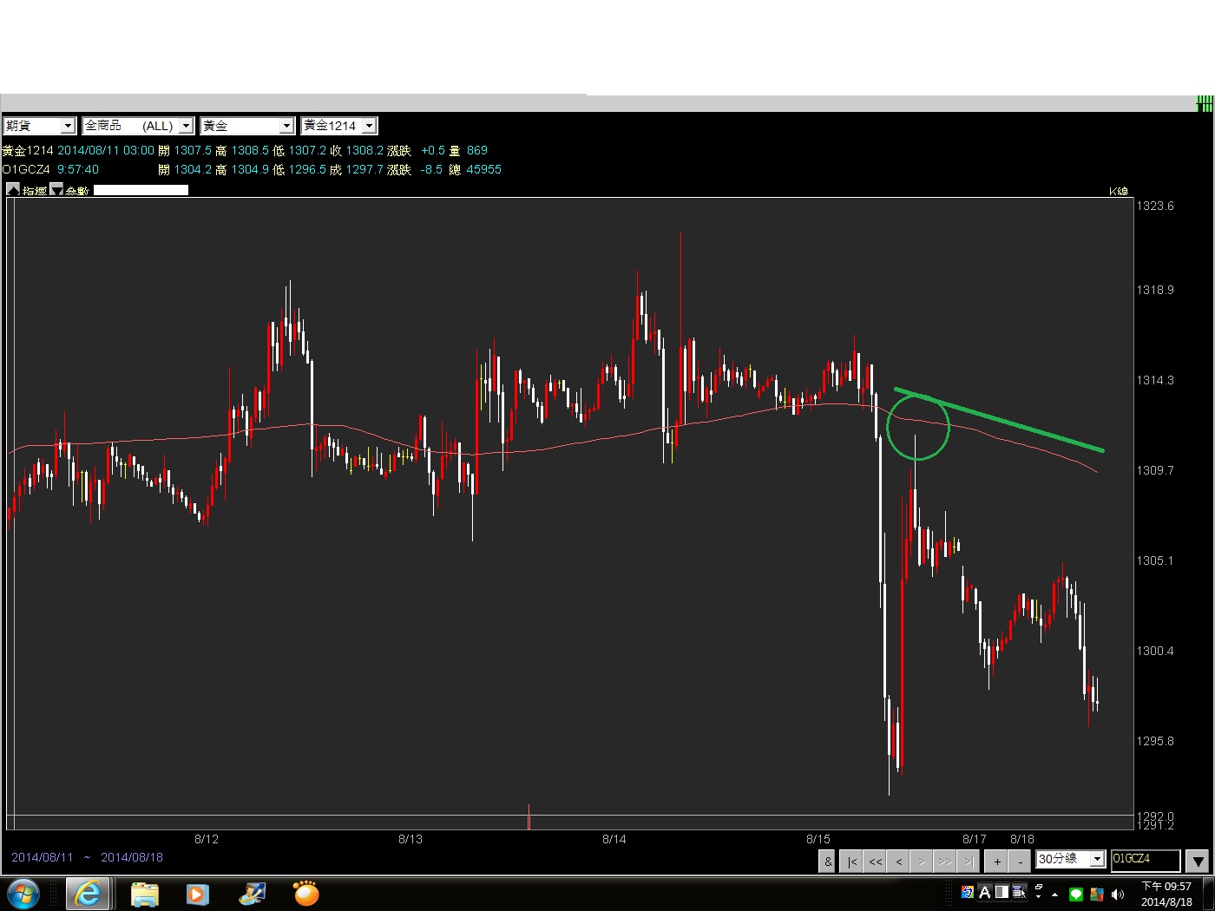The height and width of the screenshot is (911, 1215).
Task: Zoom out chart with - button
Action: point(1021,861)
